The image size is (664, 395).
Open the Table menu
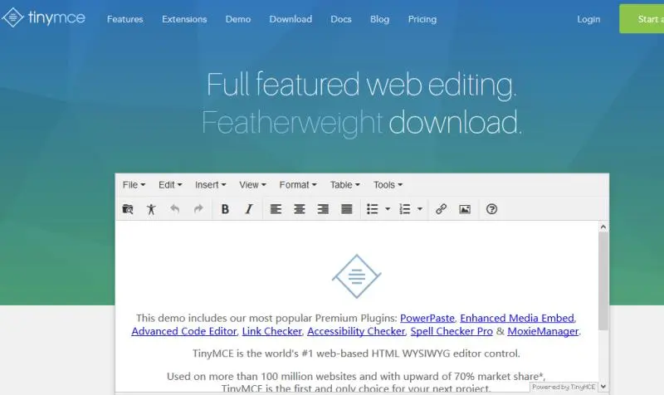pyautogui.click(x=344, y=185)
